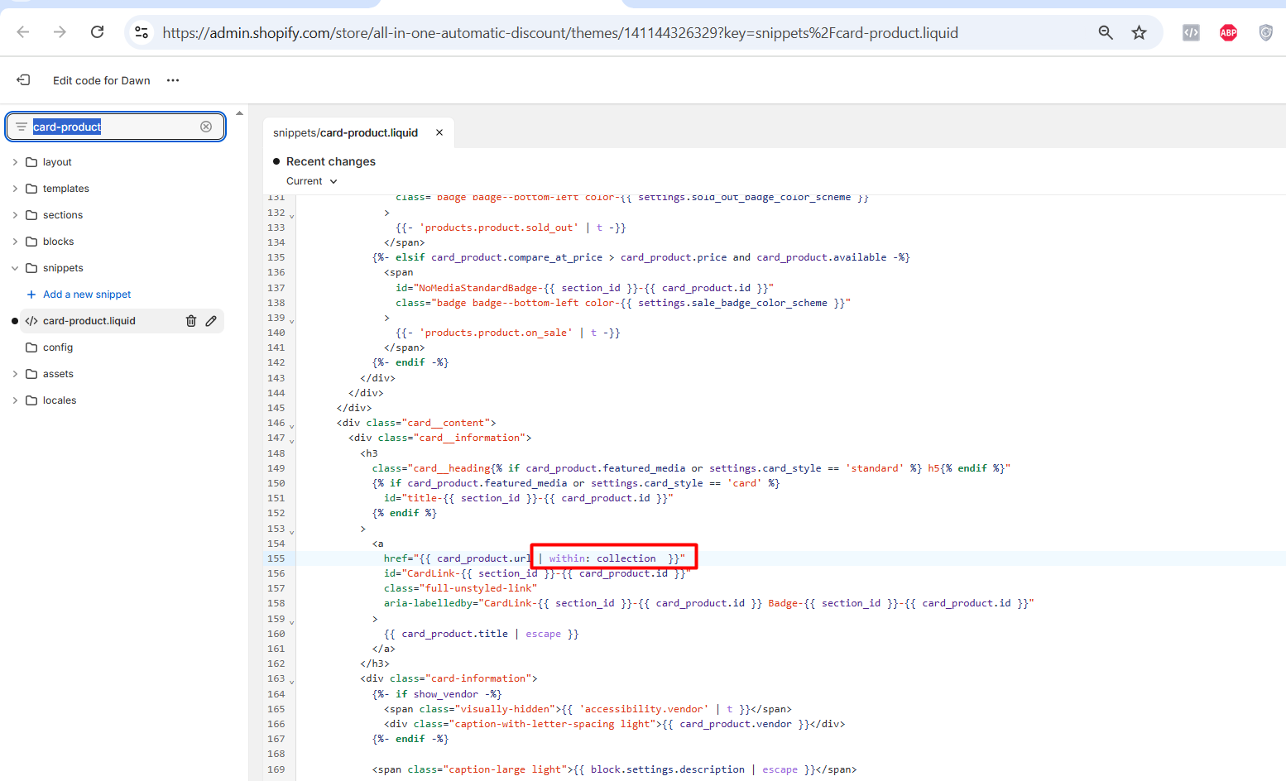Go back with the browser back arrow
Screen dimensions: 1286x781
pos(23,32)
